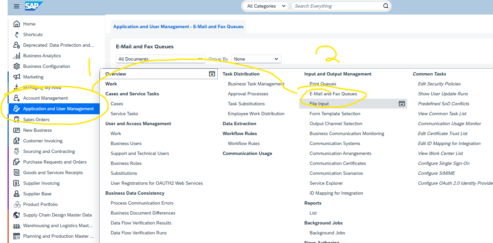Open ID Mapping for Integration entry
The image size is (493, 243).
pyautogui.click(x=336, y=193)
